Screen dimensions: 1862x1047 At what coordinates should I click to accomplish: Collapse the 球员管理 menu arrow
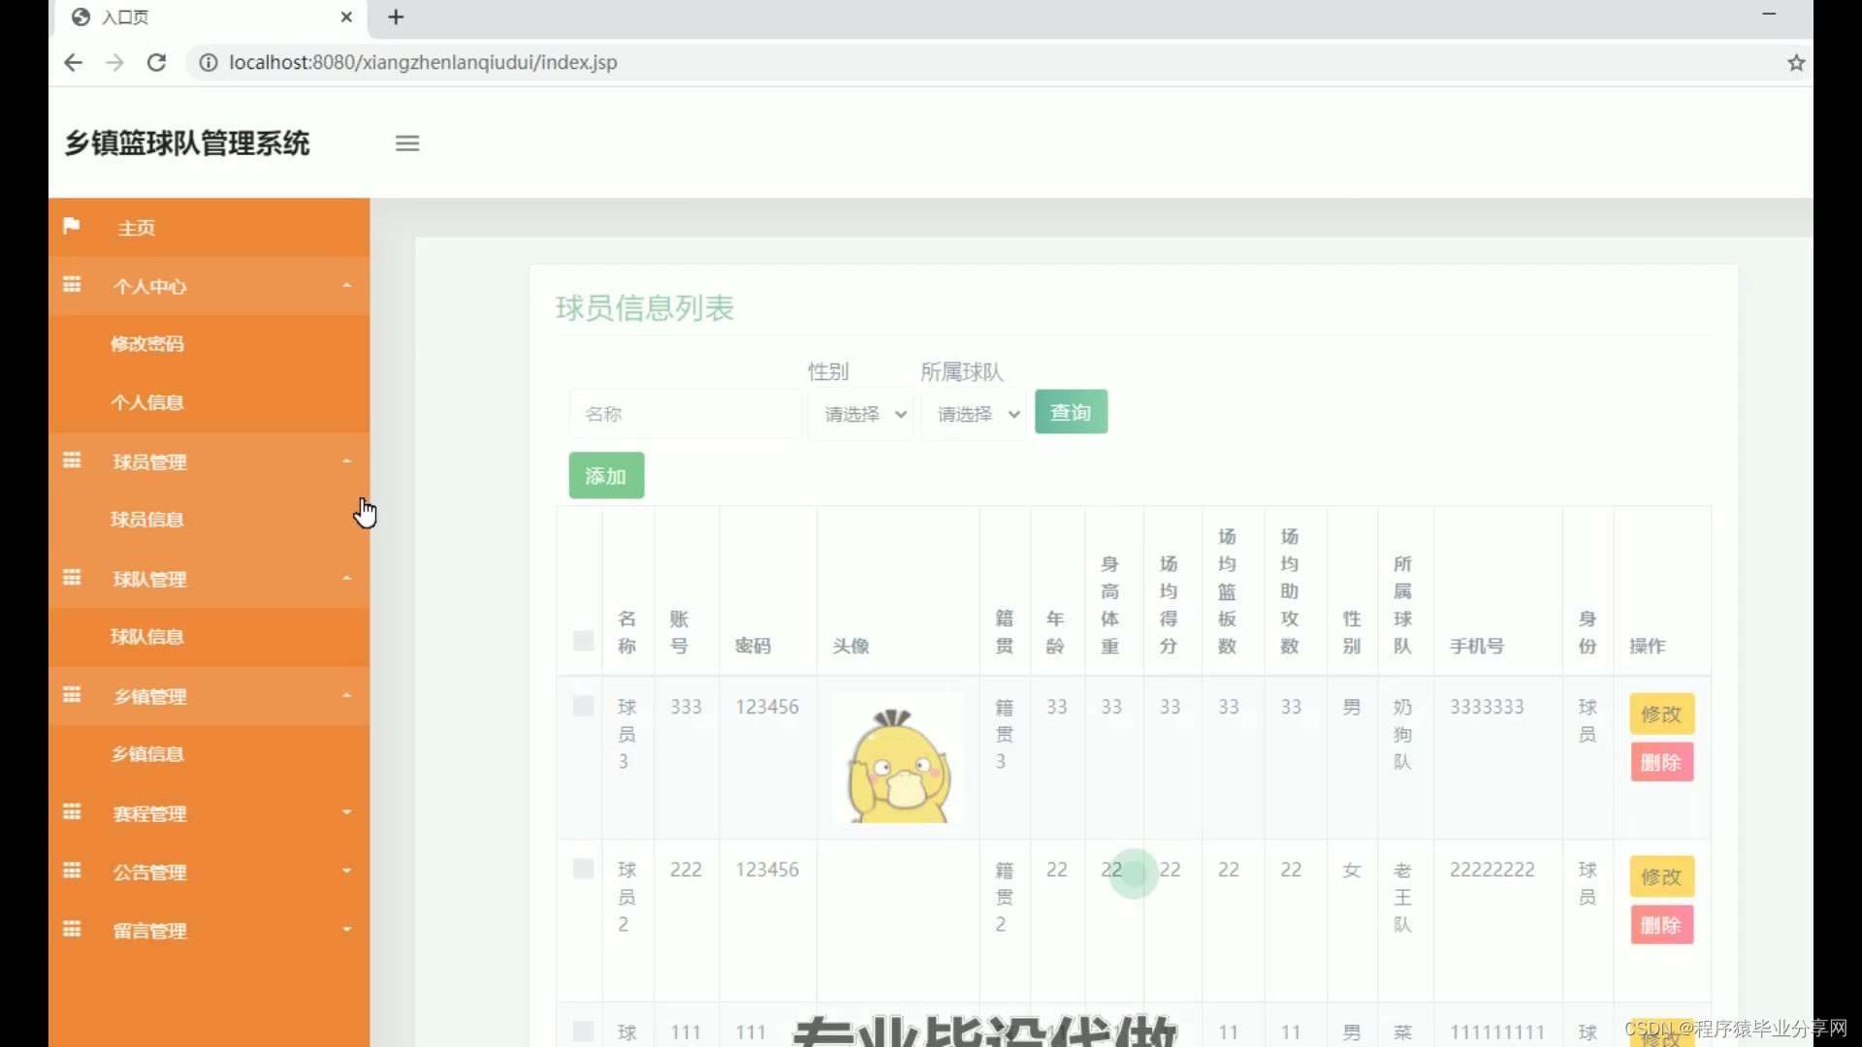(346, 460)
